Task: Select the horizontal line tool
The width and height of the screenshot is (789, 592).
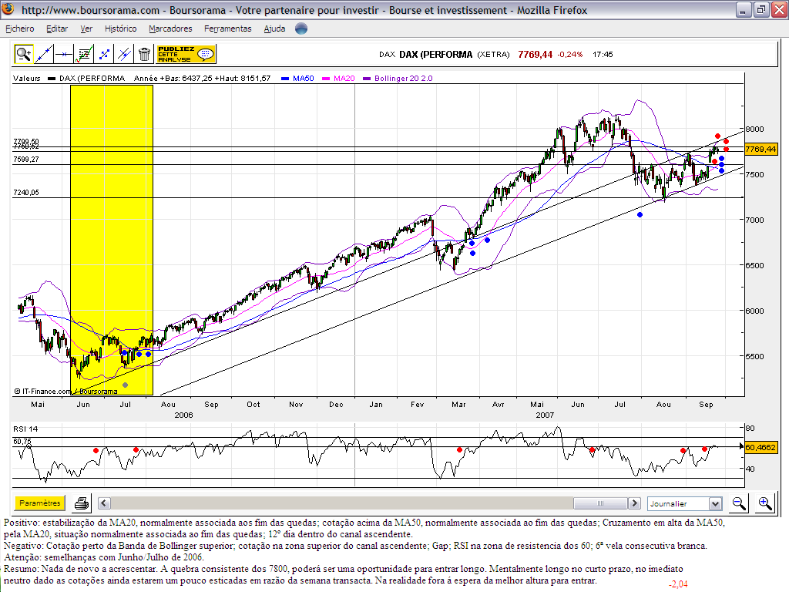Action: 64,54
